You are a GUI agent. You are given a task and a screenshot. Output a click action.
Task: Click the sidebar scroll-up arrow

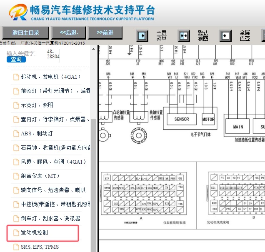[x=93, y=49]
